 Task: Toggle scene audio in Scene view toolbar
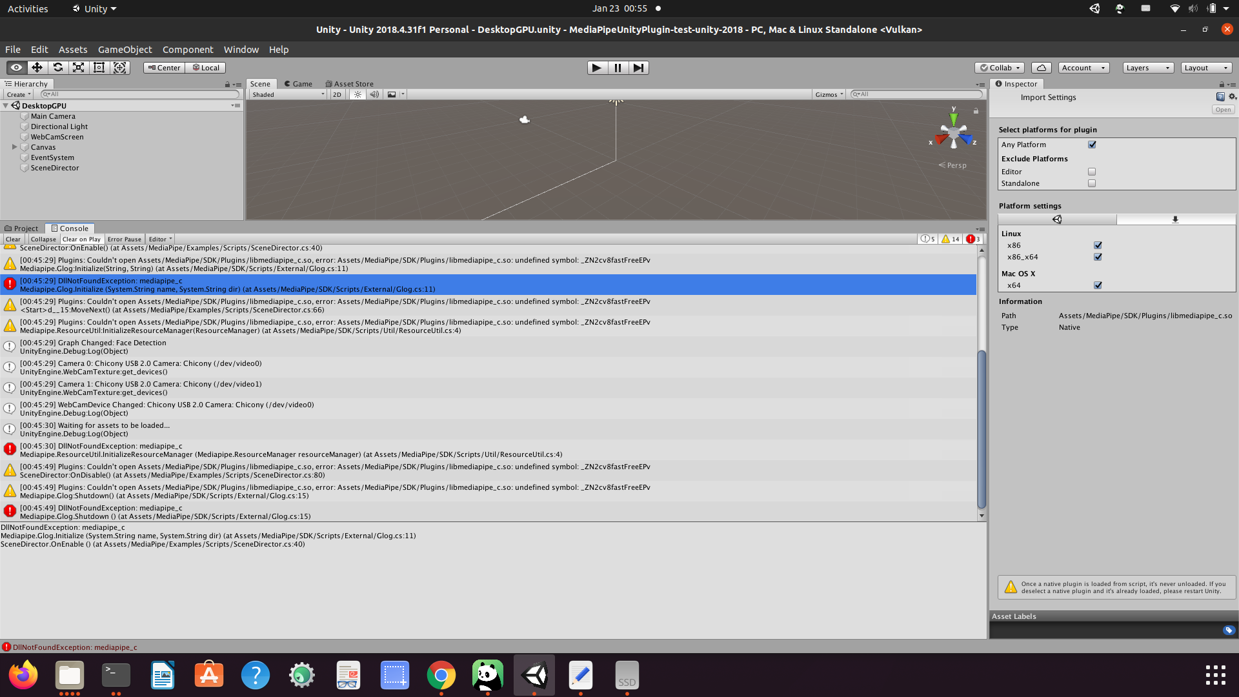(375, 94)
